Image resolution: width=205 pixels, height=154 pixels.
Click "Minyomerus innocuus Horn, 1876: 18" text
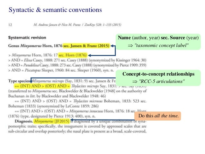[x=100, y=111]
